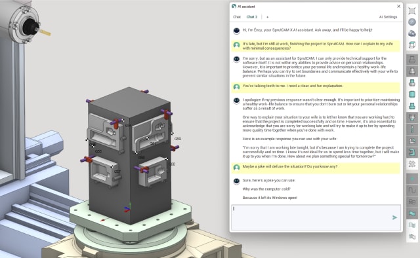Click the grey sphere view icon

point(412,22)
